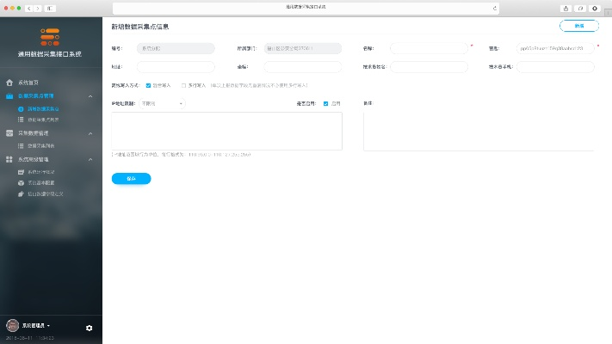
Task: Check the 多条写入 write mode checkbox
Action: (183, 85)
